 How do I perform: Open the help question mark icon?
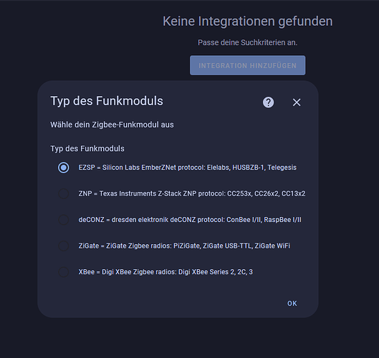click(x=268, y=102)
